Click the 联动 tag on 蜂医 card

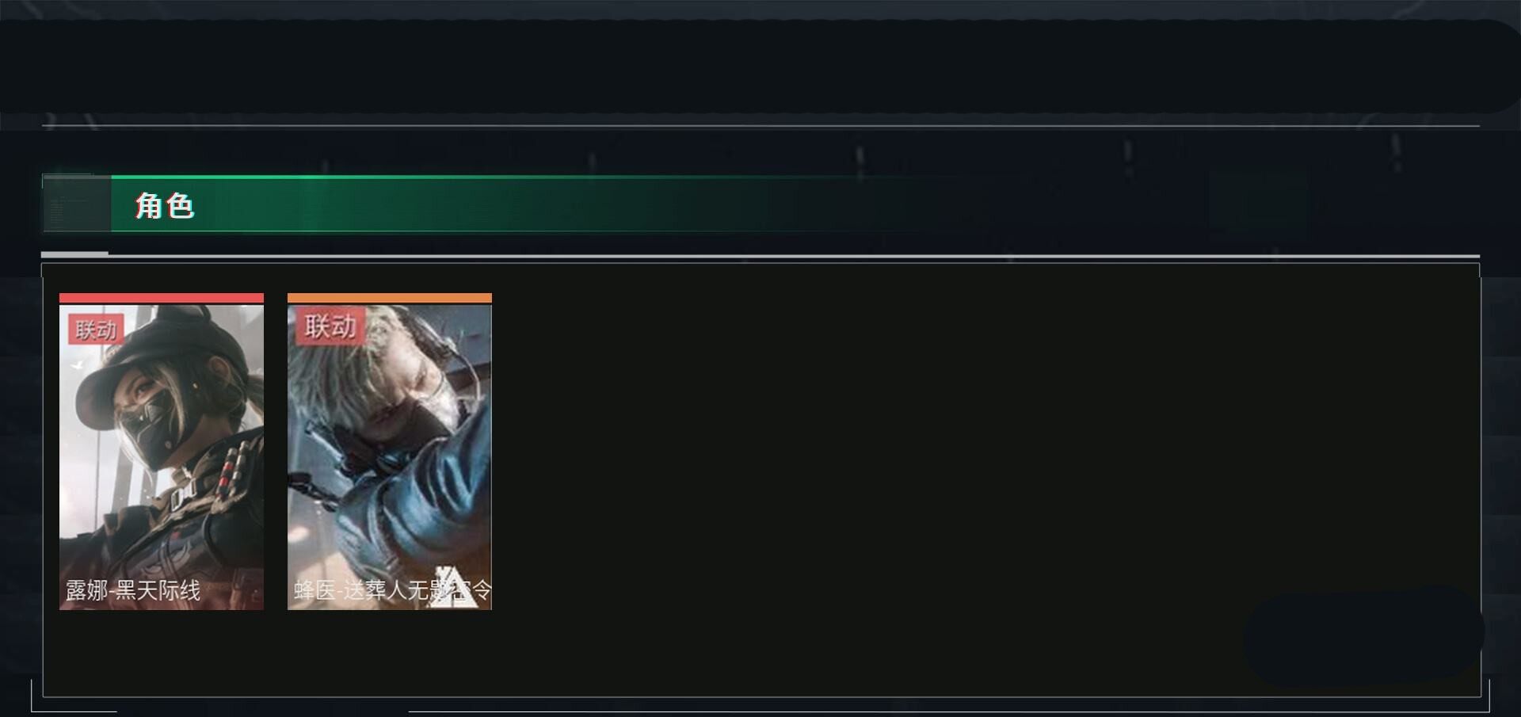pyautogui.click(x=330, y=326)
